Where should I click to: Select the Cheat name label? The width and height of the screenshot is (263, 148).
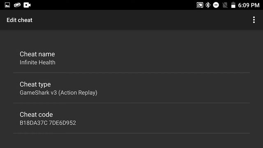pos(37,54)
